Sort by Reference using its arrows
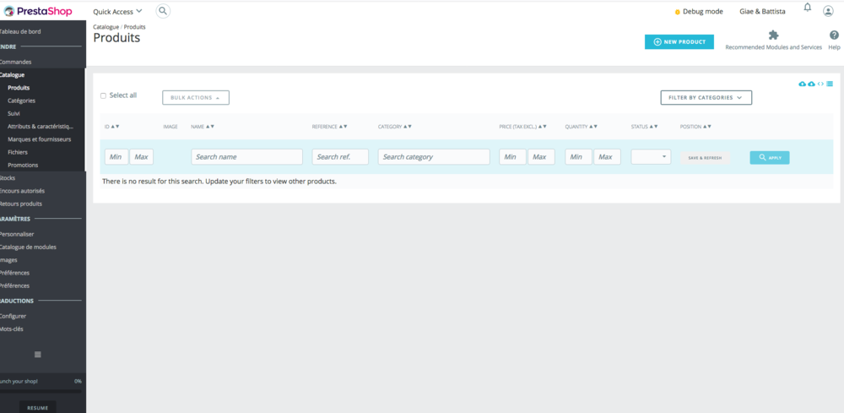 tap(343, 127)
